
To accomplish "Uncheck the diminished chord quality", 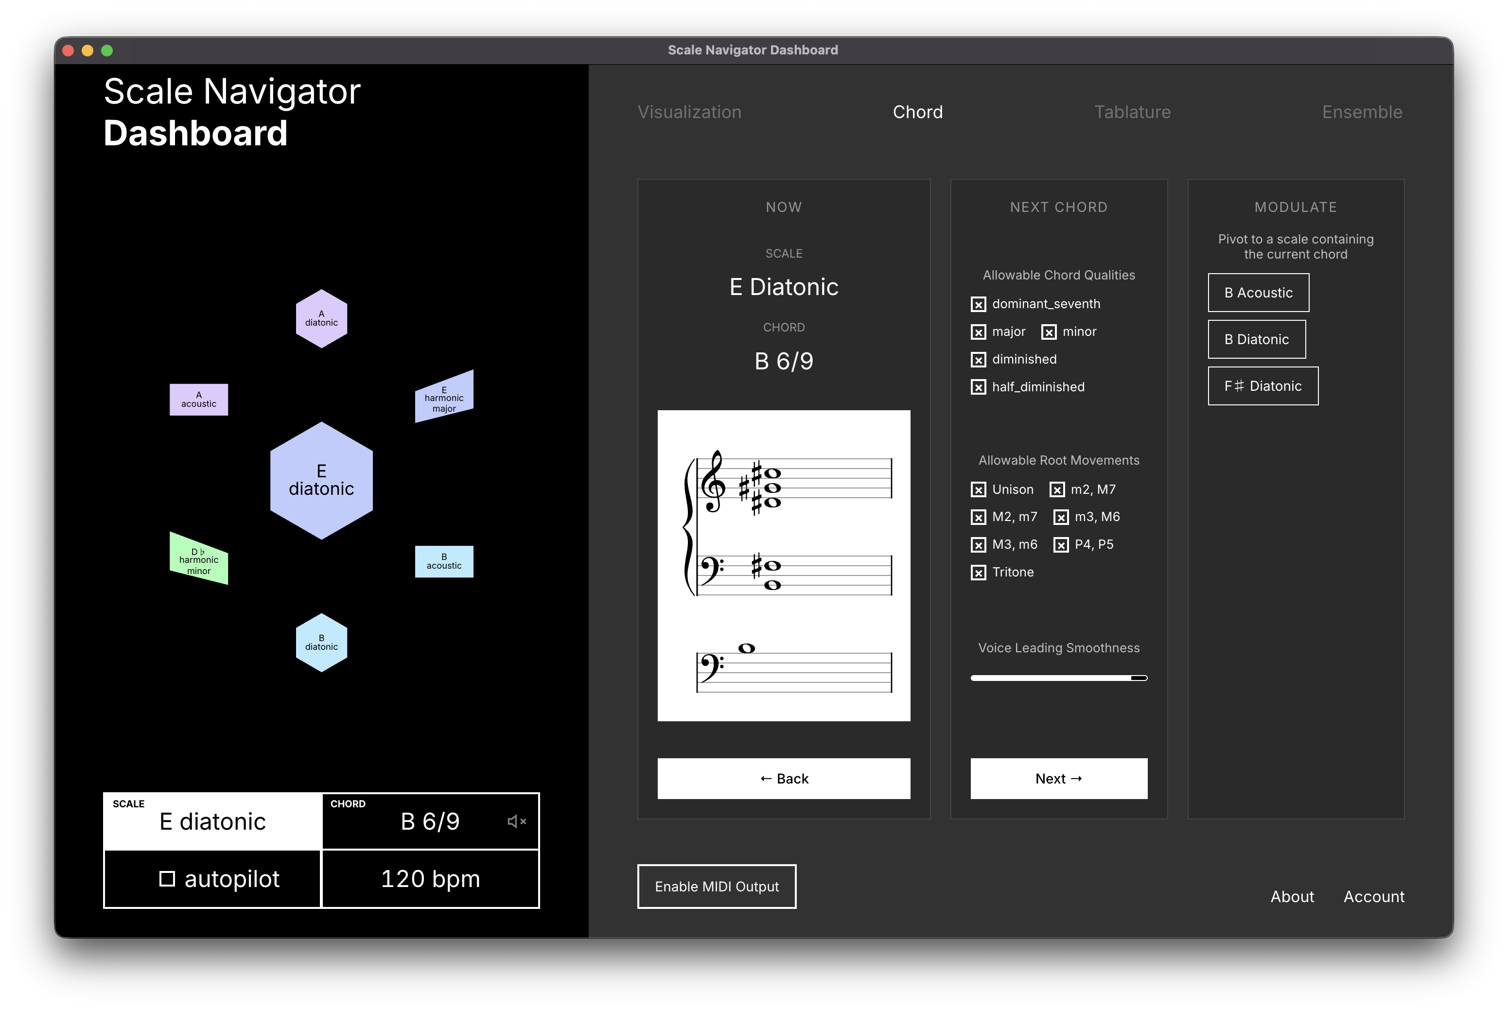I will (978, 359).
